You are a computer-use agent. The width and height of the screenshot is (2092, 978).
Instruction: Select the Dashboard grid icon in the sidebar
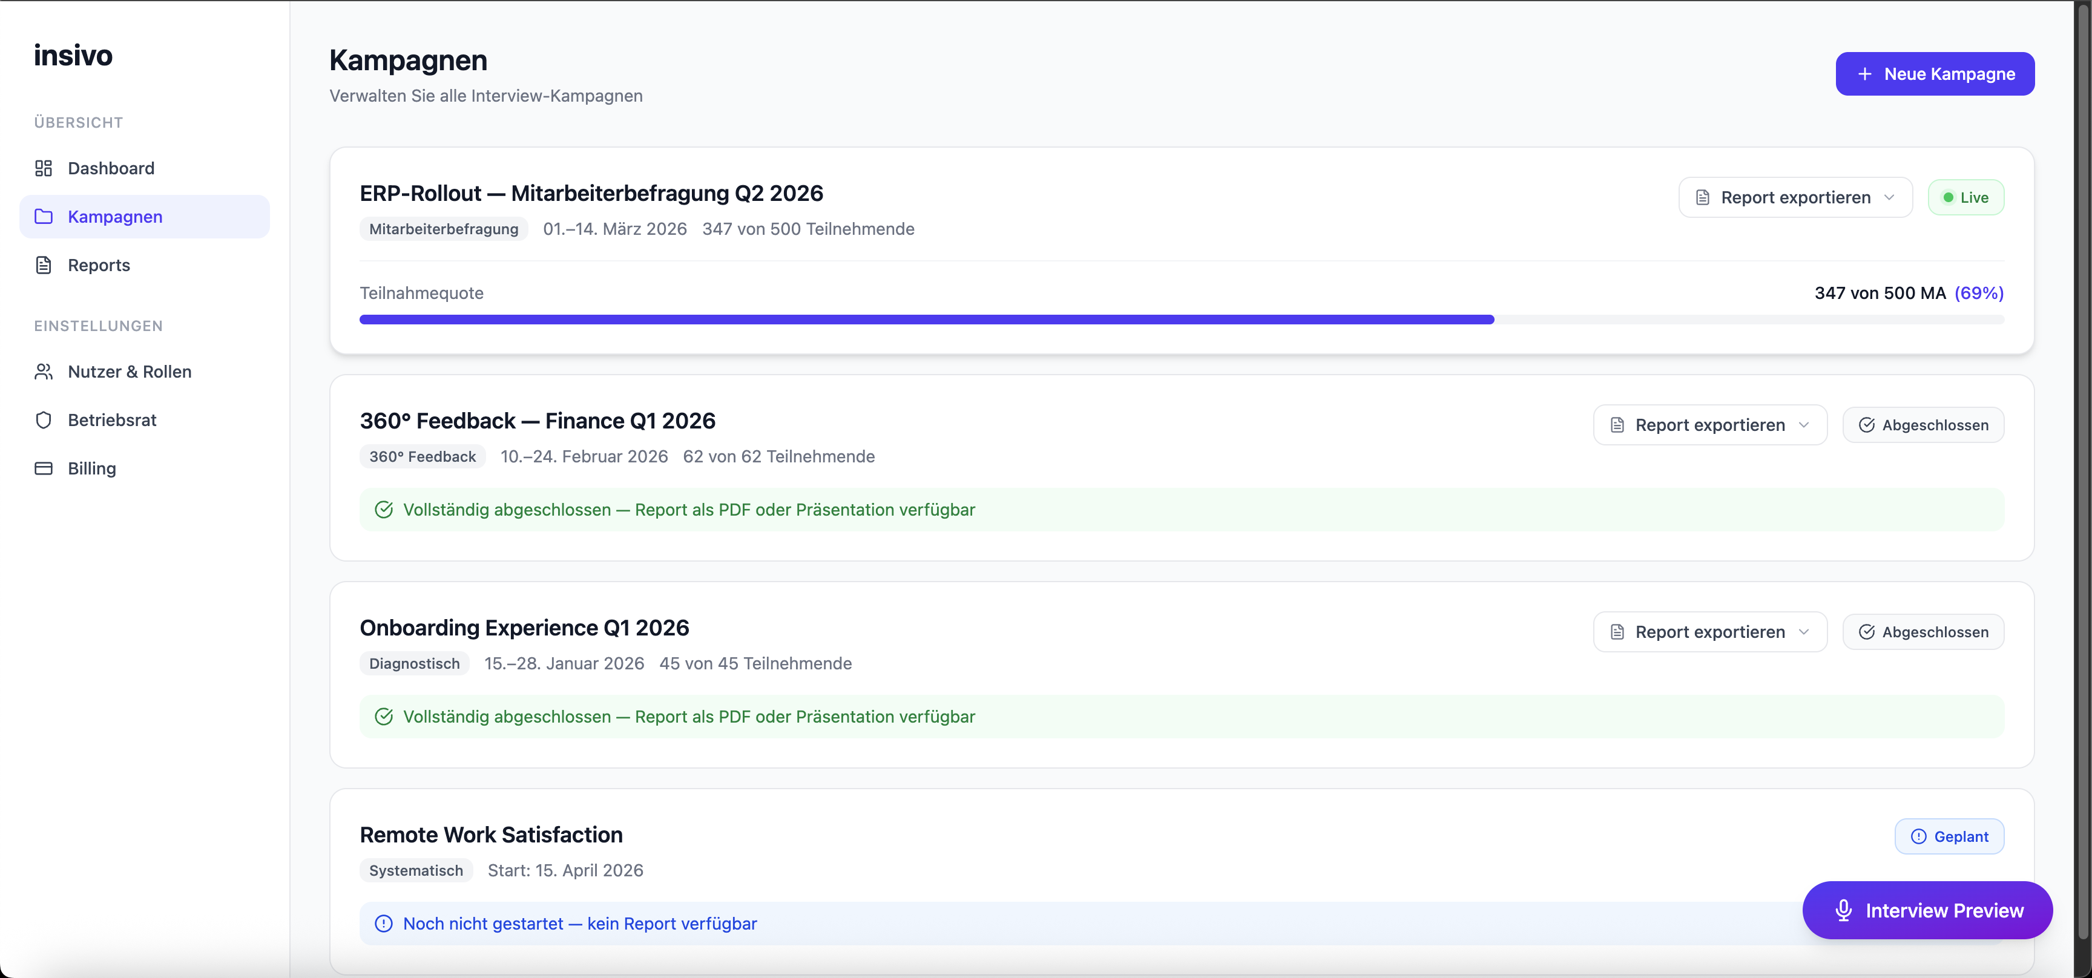pos(45,168)
